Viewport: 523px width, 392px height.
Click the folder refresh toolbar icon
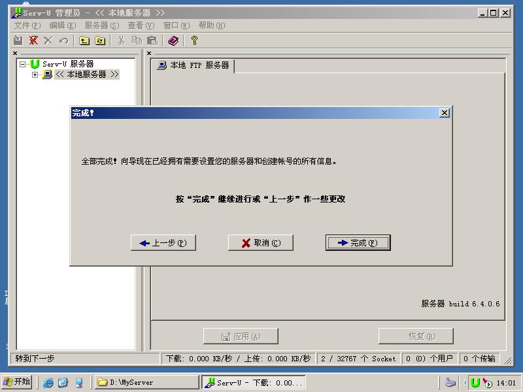pyautogui.click(x=100, y=41)
